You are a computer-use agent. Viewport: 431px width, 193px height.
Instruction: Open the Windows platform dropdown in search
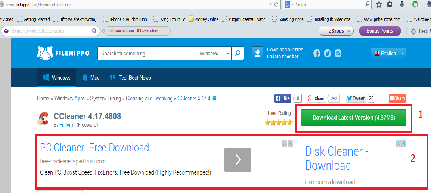214,53
